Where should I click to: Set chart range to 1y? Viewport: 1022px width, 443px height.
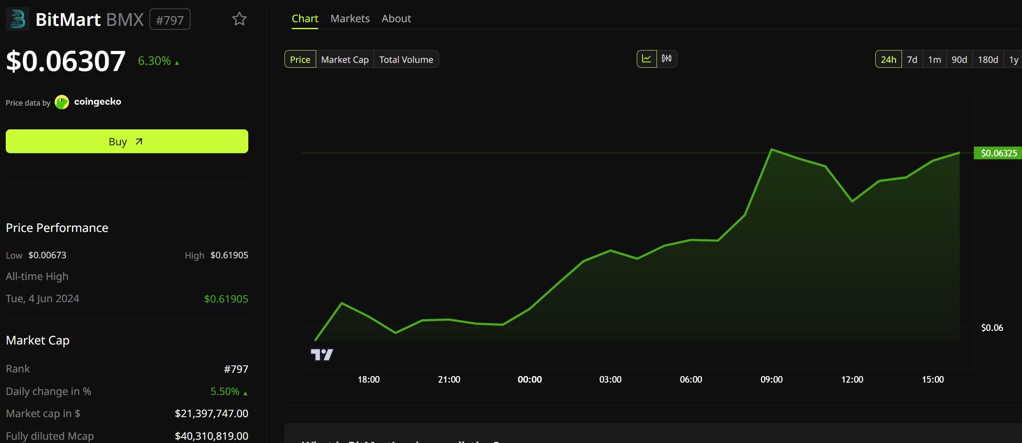(x=1013, y=59)
